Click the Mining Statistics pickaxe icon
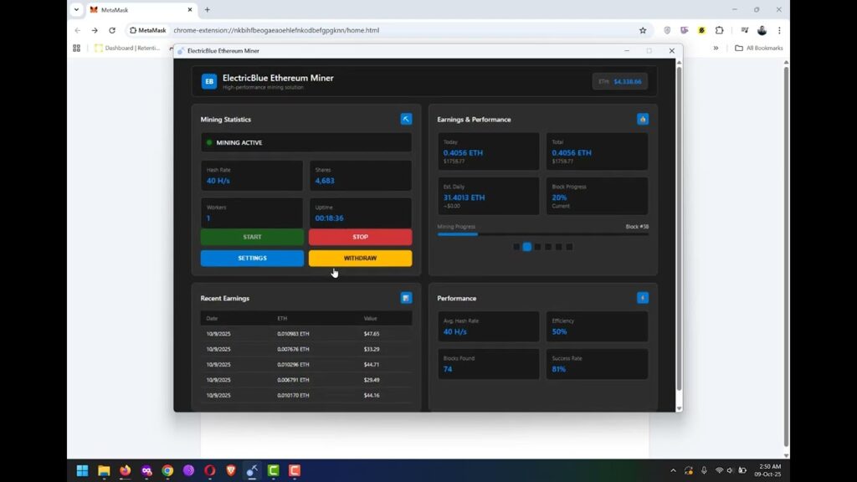Screen dimensions: 857x482 (406, 119)
